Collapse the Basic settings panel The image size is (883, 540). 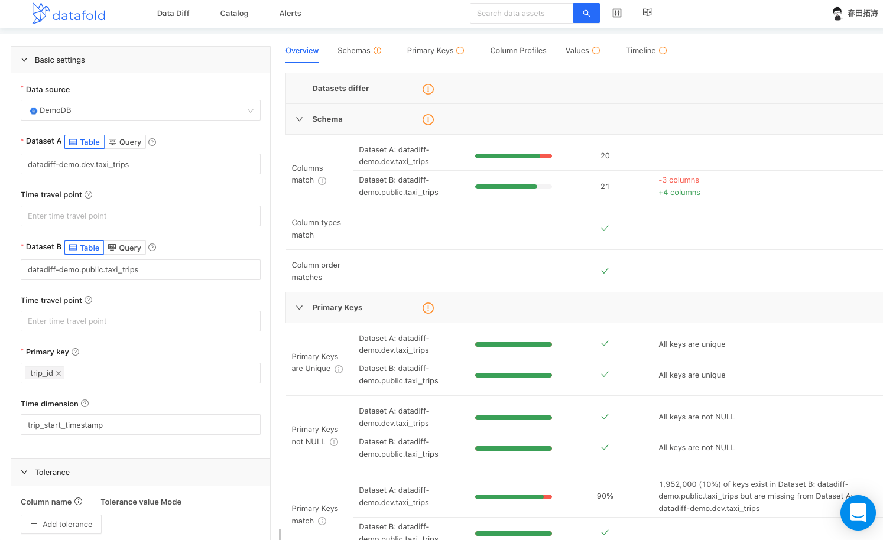pyautogui.click(x=24, y=60)
